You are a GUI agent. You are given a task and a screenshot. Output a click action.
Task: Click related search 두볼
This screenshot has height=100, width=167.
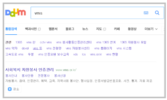31,54
